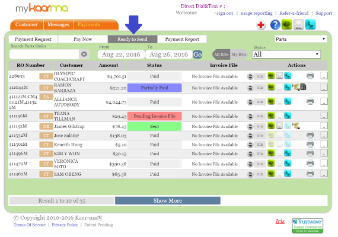
Task: Open the Support link
Action: [324, 13]
